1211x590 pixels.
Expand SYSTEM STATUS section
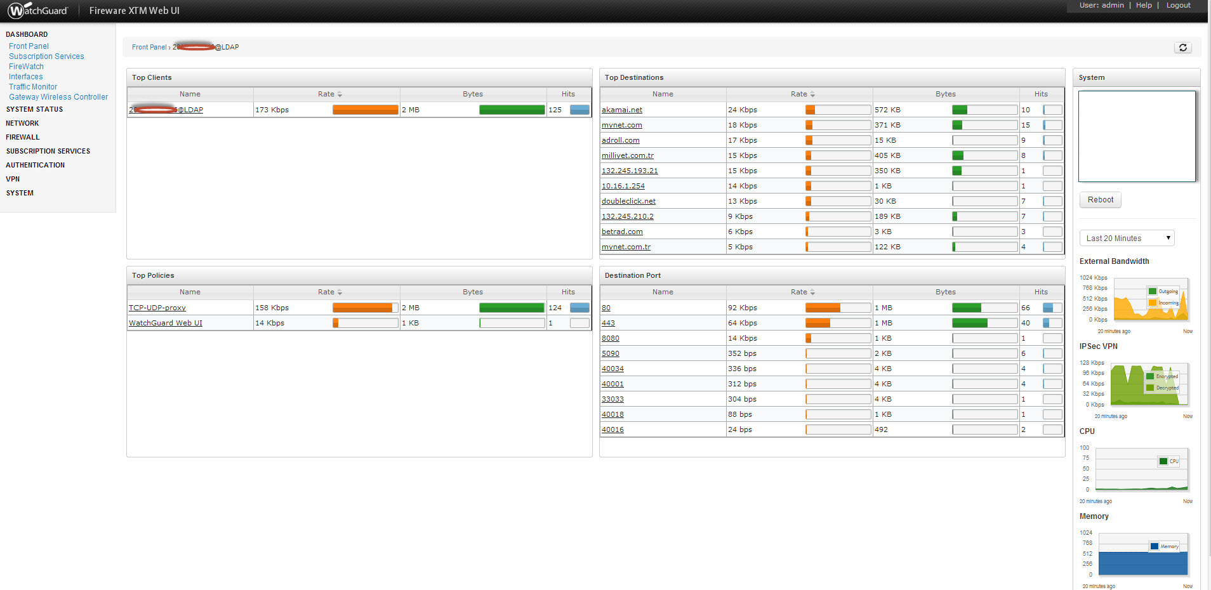(34, 109)
